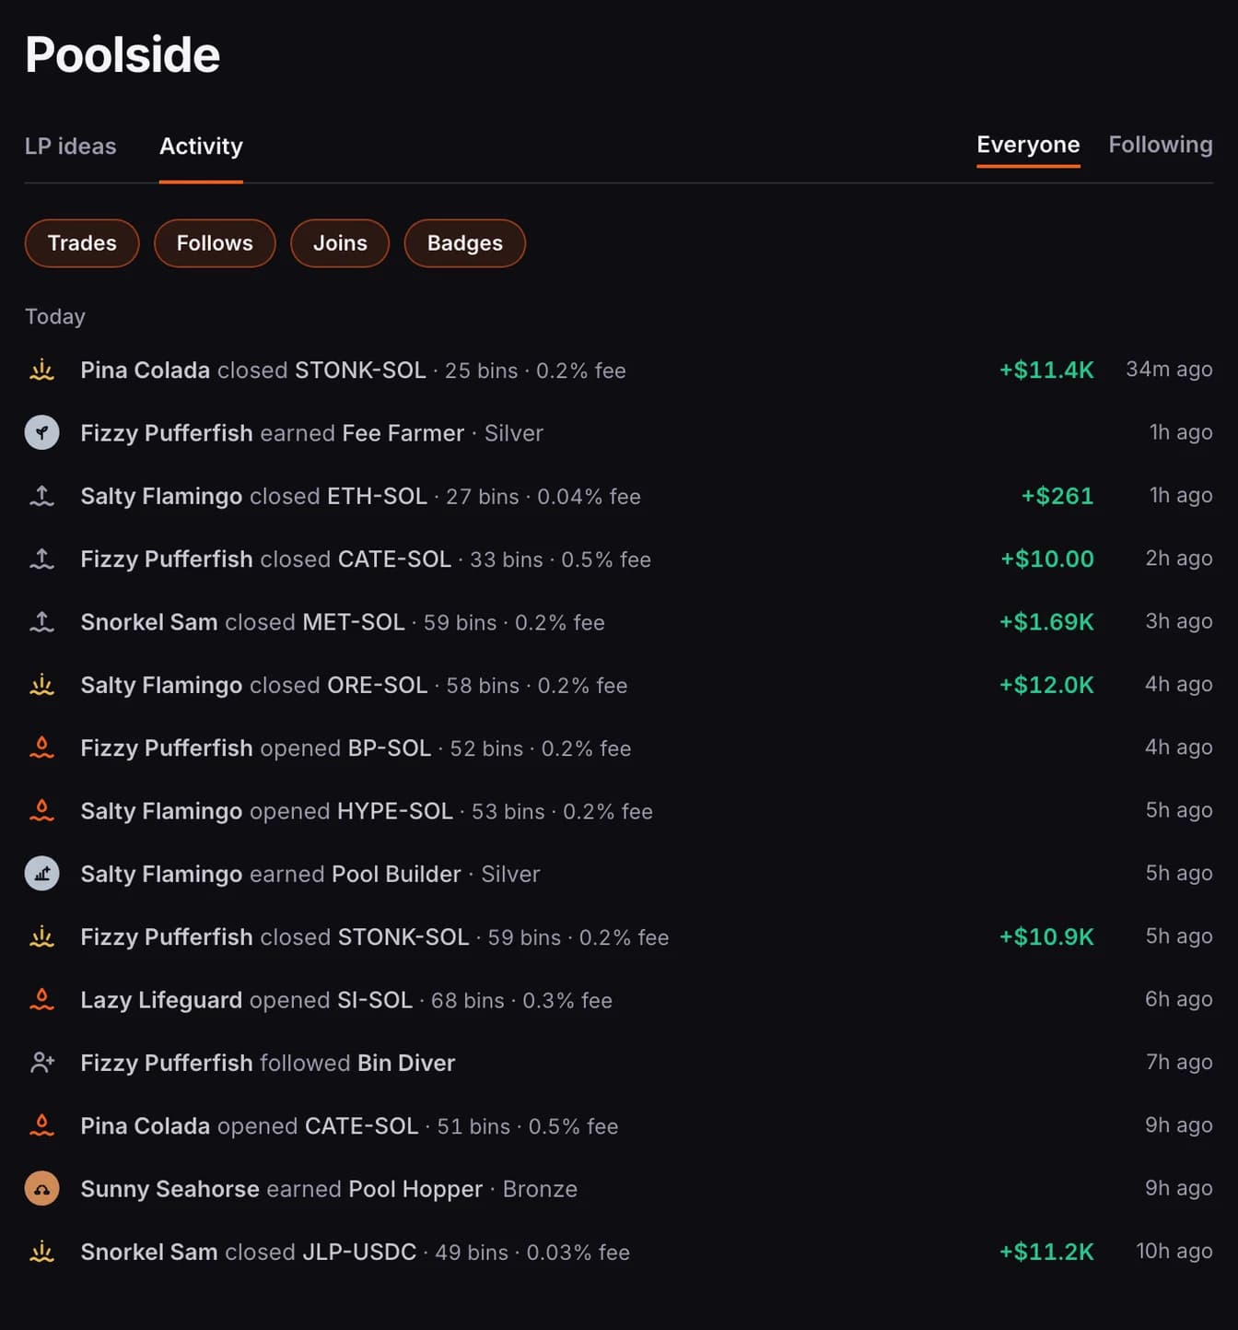
Task: Click the +$10.9K profit value
Action: coord(1046,936)
